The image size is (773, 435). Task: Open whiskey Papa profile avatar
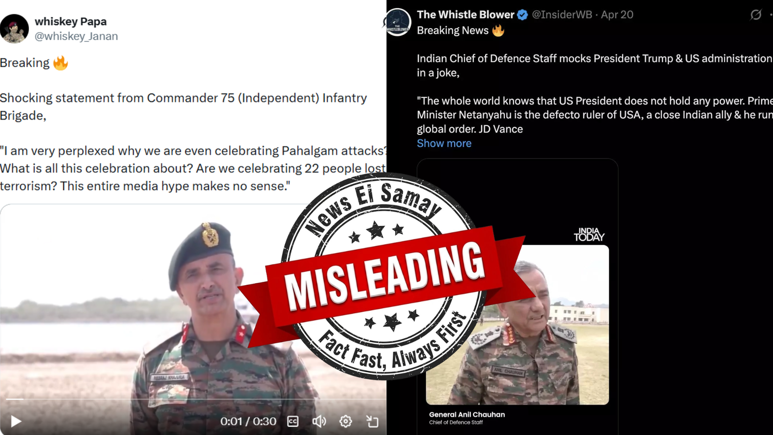coord(14,29)
